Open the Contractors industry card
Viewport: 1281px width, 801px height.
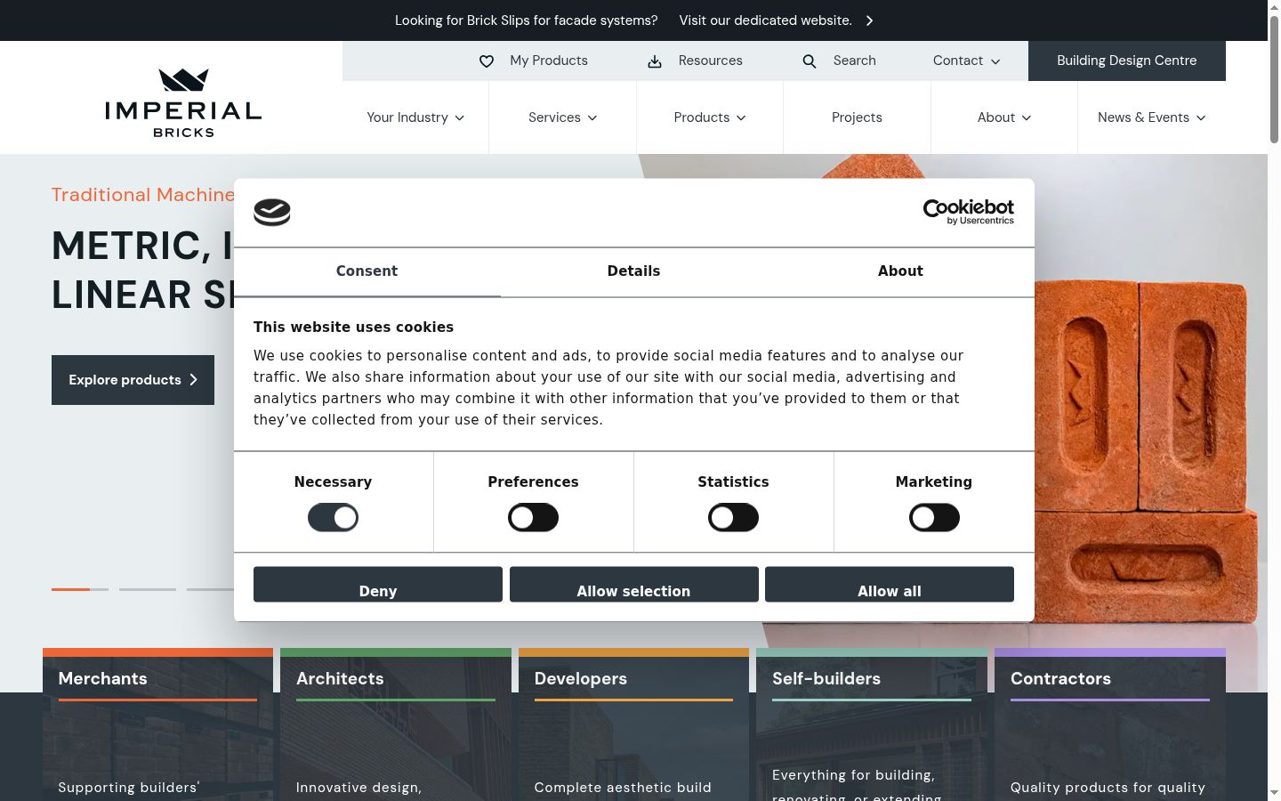[1110, 724]
